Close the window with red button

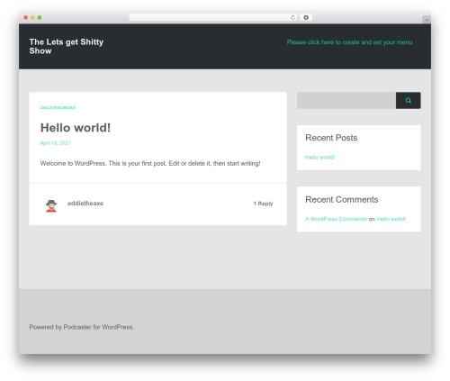(26, 17)
